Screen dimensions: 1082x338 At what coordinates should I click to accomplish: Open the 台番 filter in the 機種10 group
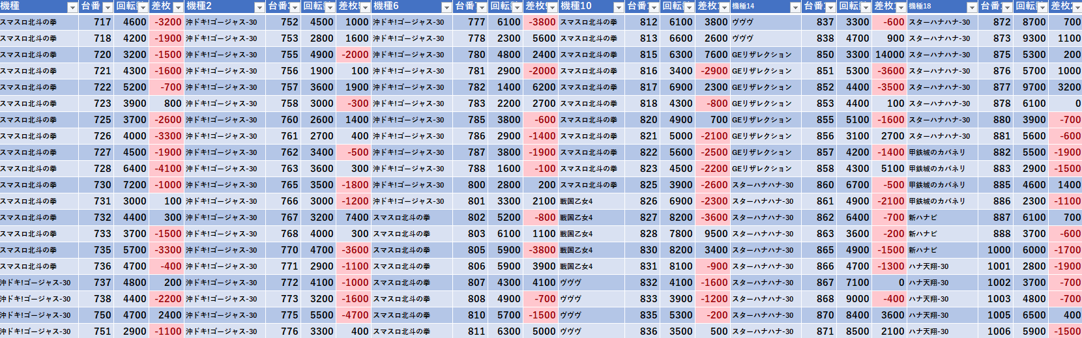click(x=654, y=7)
